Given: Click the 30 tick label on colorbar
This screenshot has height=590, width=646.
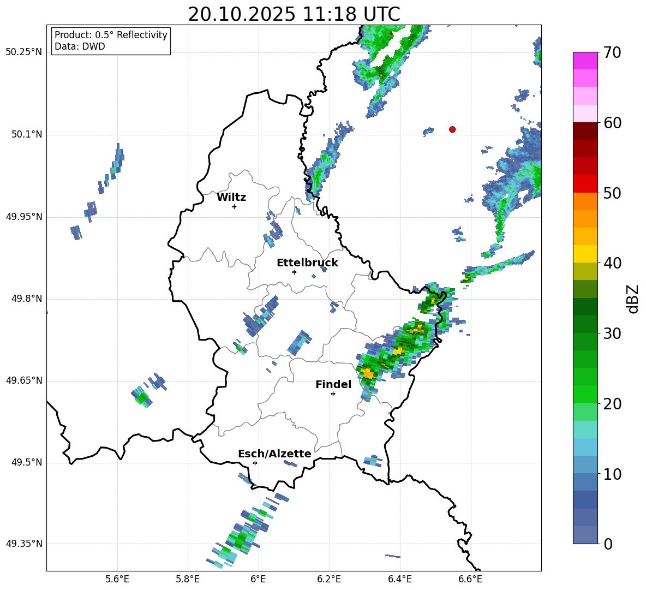Looking at the screenshot, I should pyautogui.click(x=612, y=333).
